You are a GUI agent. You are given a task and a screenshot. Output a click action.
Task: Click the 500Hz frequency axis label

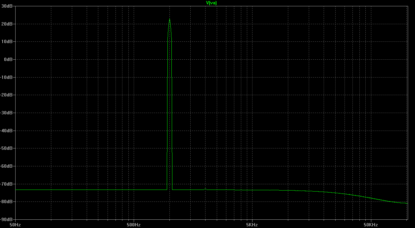tap(134, 225)
